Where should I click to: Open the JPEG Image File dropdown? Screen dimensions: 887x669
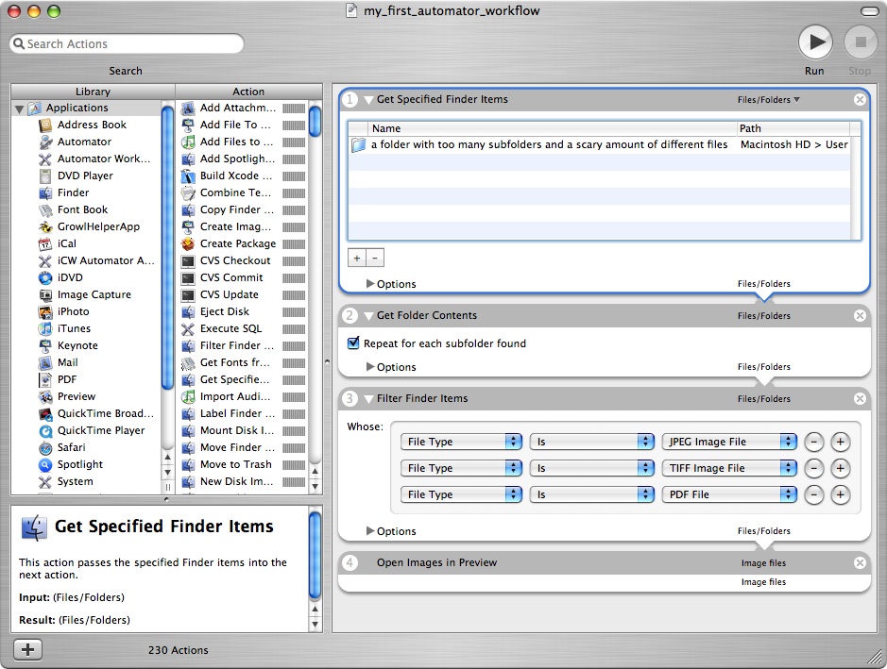pos(729,442)
